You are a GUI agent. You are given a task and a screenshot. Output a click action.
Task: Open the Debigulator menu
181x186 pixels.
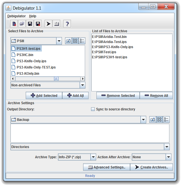click(x=16, y=16)
